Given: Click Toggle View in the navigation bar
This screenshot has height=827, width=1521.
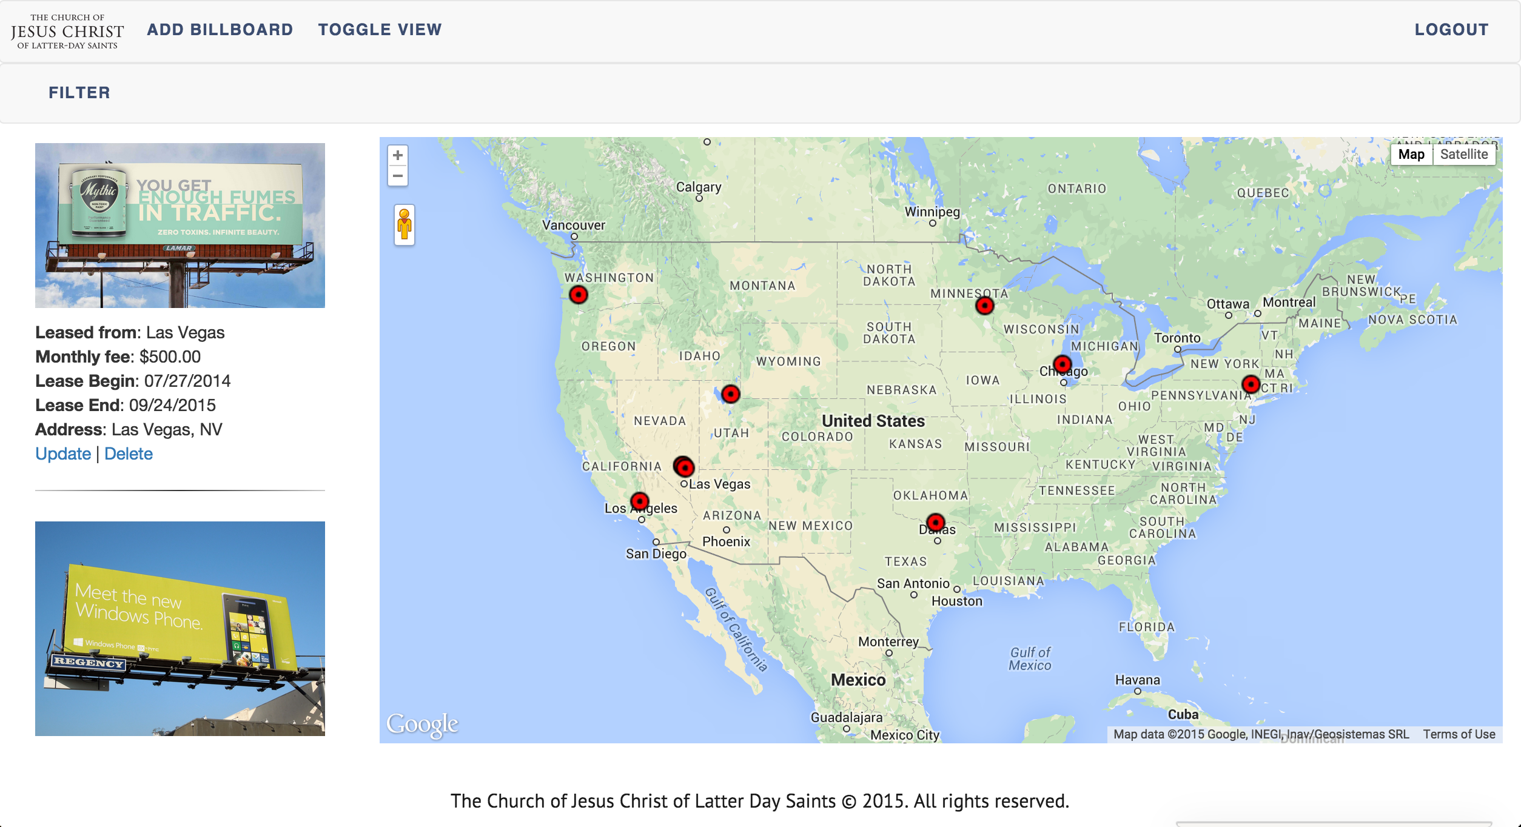Looking at the screenshot, I should point(380,30).
